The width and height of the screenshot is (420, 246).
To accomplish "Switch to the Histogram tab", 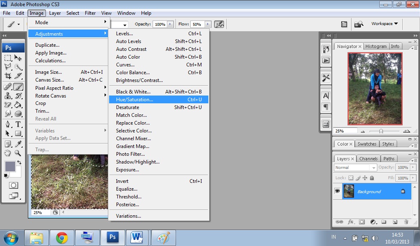I will (376, 46).
